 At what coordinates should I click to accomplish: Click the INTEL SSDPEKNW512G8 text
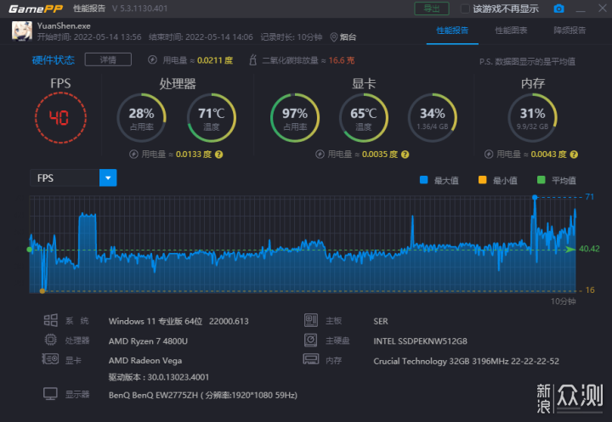[x=421, y=341]
